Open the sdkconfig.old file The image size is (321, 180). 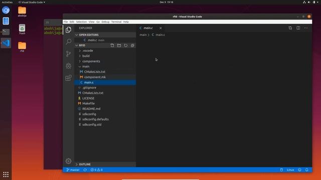[x=105, y=124]
